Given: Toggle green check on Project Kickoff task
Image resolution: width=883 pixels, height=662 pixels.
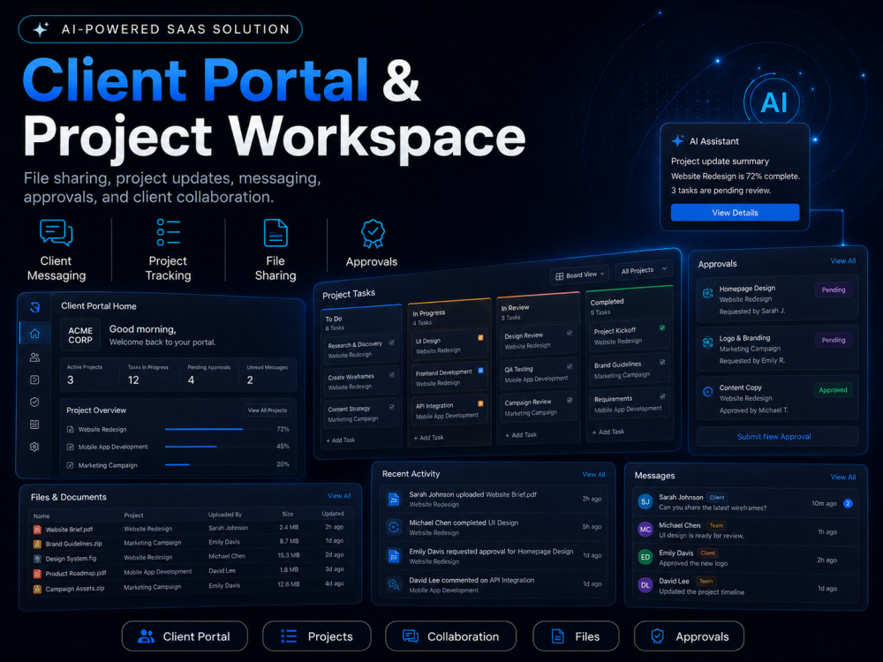Looking at the screenshot, I should tap(662, 327).
